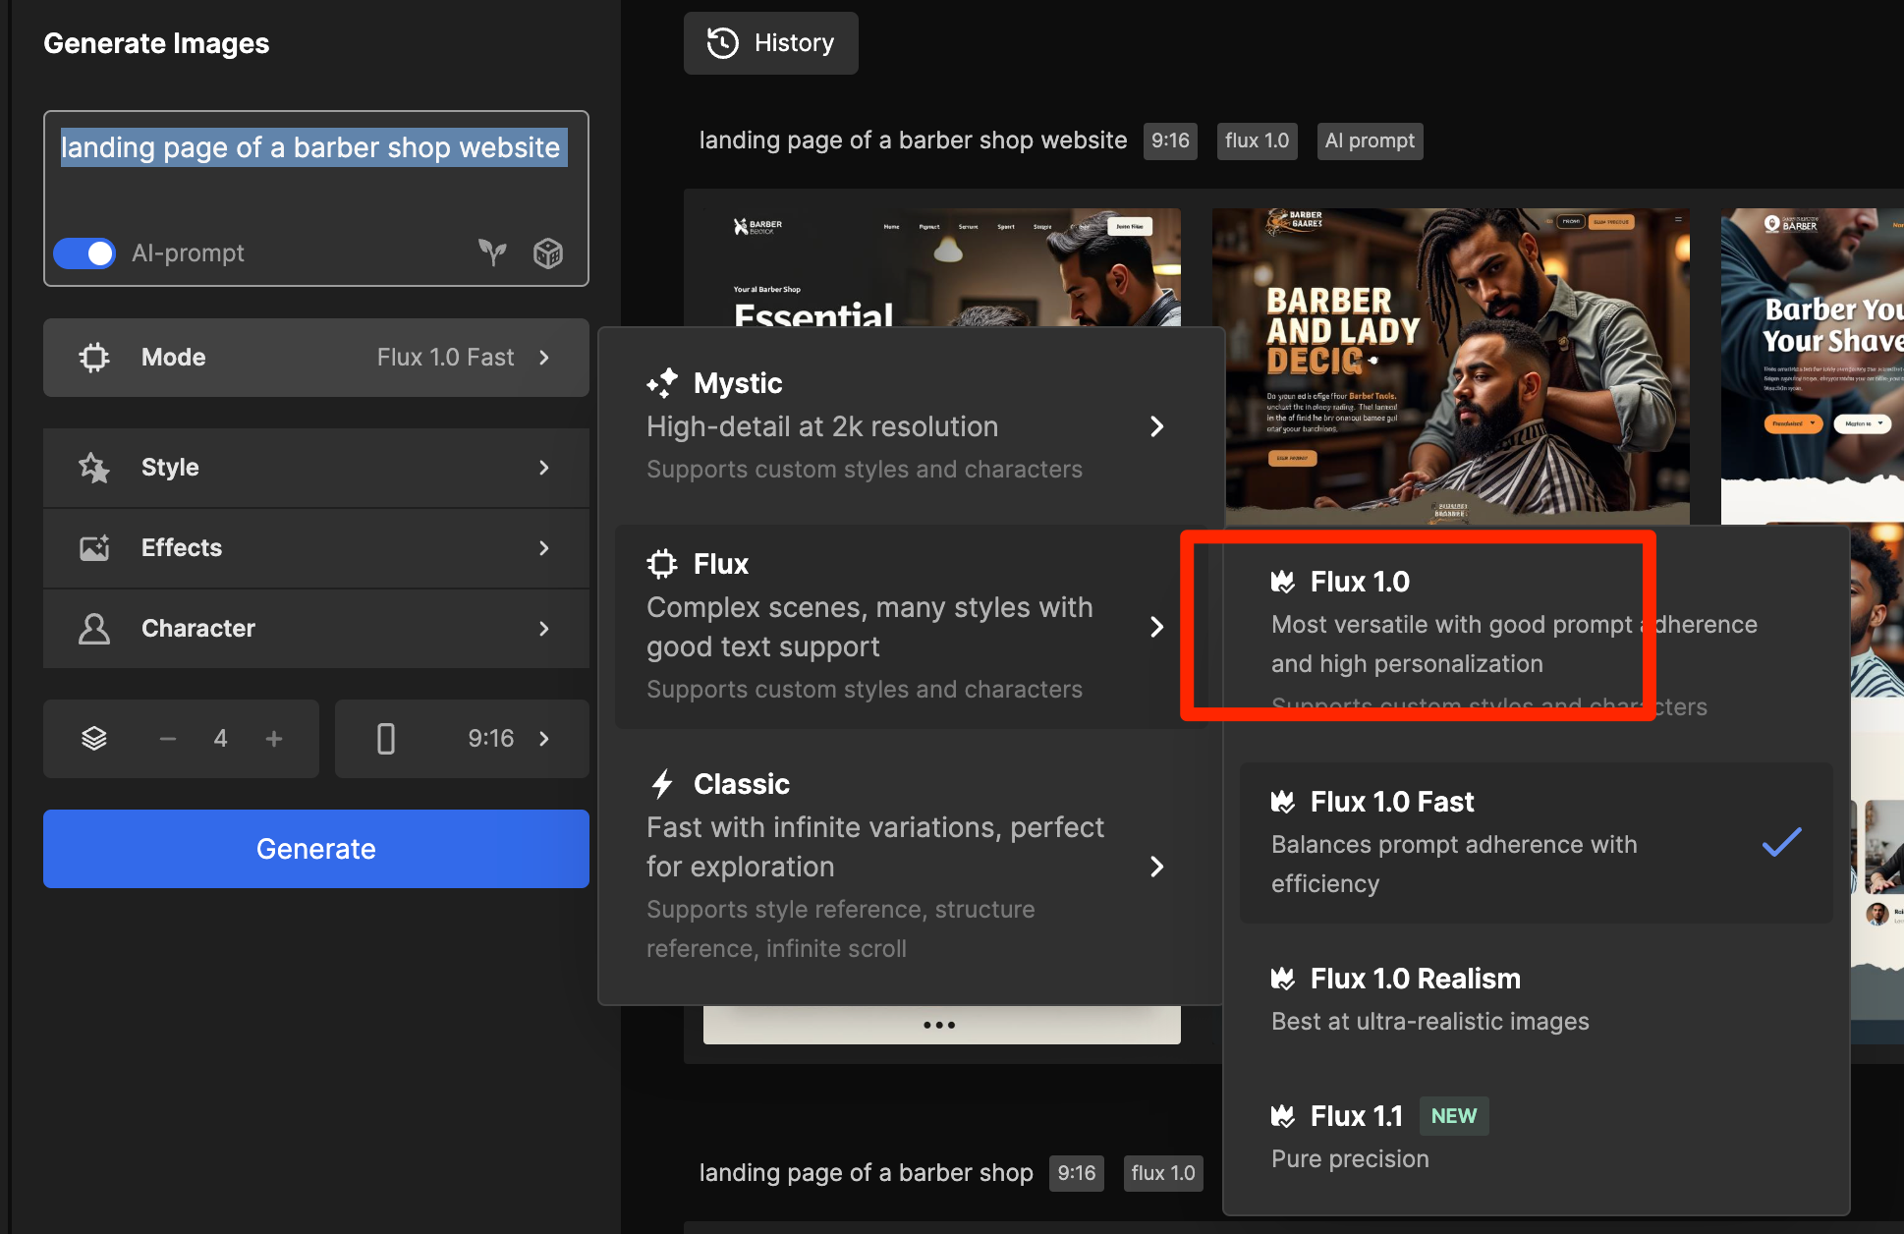The image size is (1904, 1234).
Task: Open the 9:16 aspect ratio selector
Action: (x=462, y=739)
